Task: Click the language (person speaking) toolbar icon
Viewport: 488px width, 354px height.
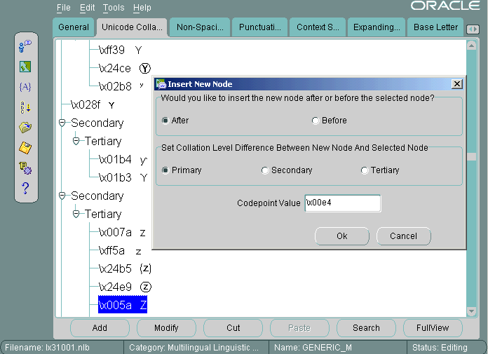Action: click(25, 46)
